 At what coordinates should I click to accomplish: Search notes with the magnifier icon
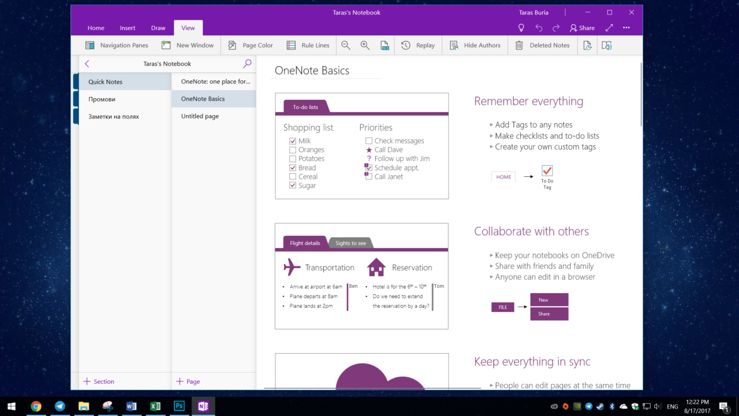coord(247,64)
